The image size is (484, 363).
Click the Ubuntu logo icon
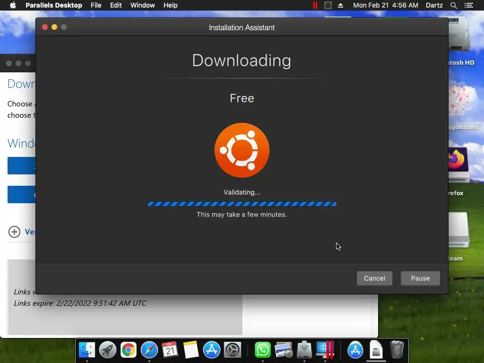(242, 150)
